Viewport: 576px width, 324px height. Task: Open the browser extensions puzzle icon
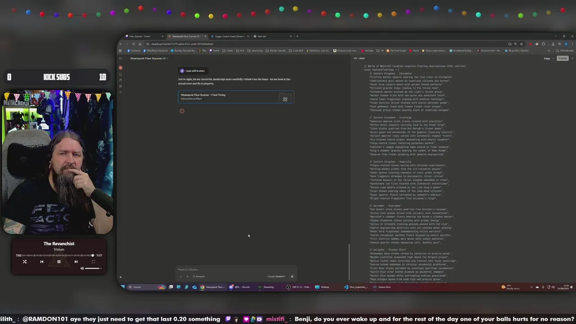pos(543,44)
